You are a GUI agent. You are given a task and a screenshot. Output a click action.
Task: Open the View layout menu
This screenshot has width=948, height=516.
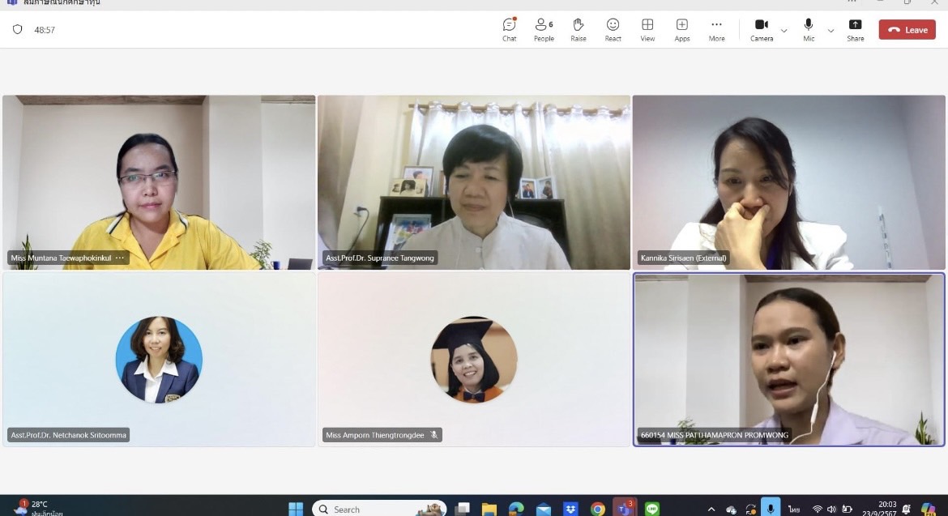coord(647,29)
